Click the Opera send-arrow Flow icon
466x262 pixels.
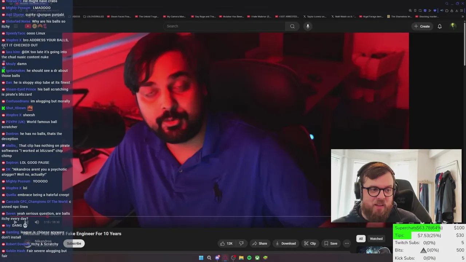430,11
